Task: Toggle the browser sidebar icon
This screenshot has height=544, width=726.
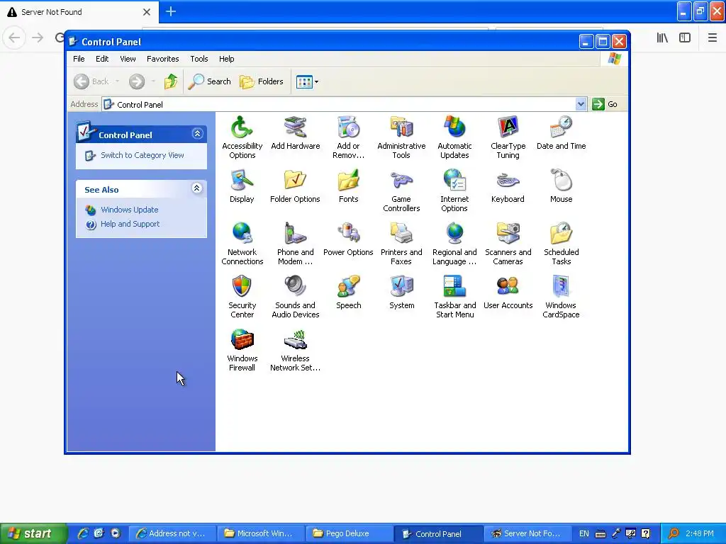Action: coord(685,38)
